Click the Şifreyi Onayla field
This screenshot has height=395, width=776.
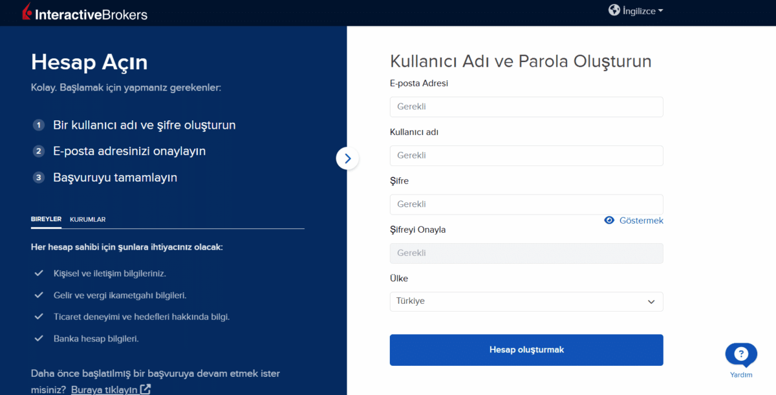click(x=526, y=253)
